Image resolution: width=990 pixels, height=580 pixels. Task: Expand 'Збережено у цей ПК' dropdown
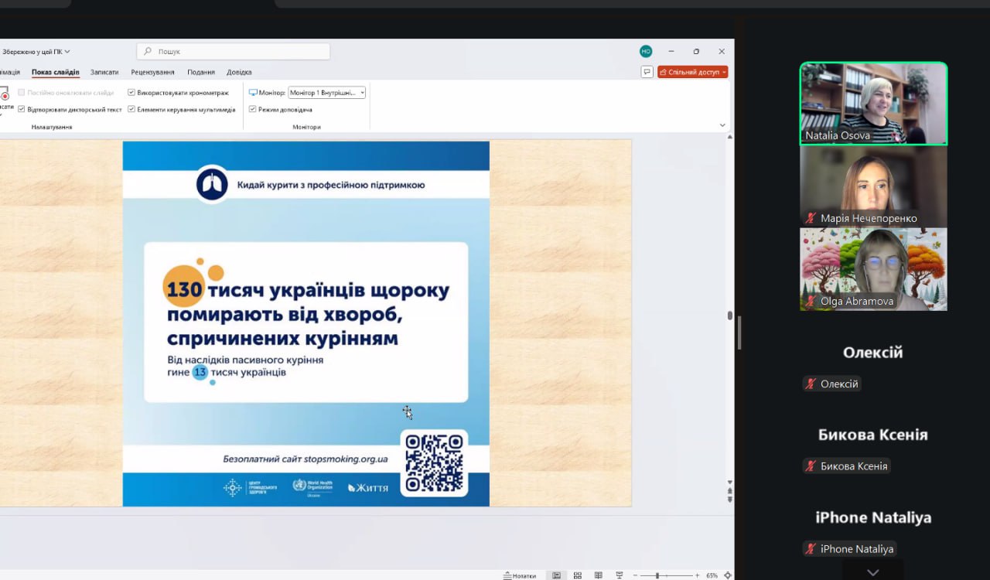[x=36, y=52]
